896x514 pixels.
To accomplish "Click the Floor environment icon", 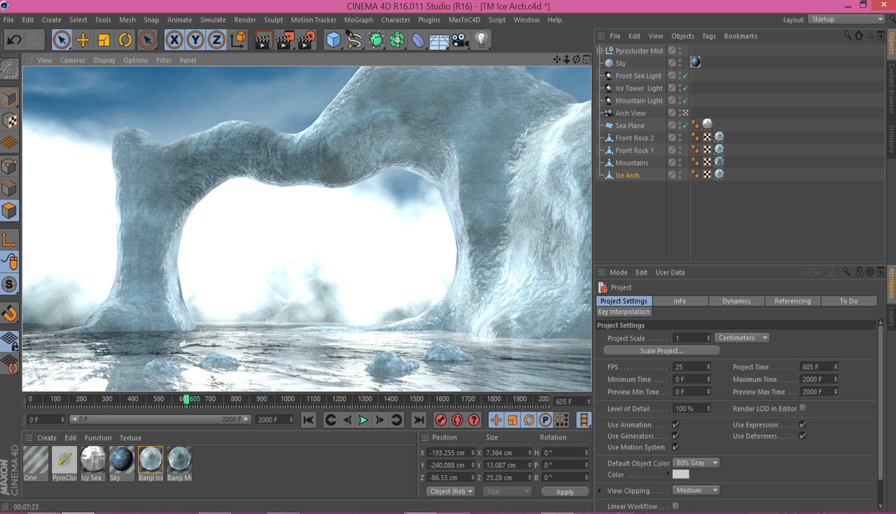I will pyautogui.click(x=439, y=40).
